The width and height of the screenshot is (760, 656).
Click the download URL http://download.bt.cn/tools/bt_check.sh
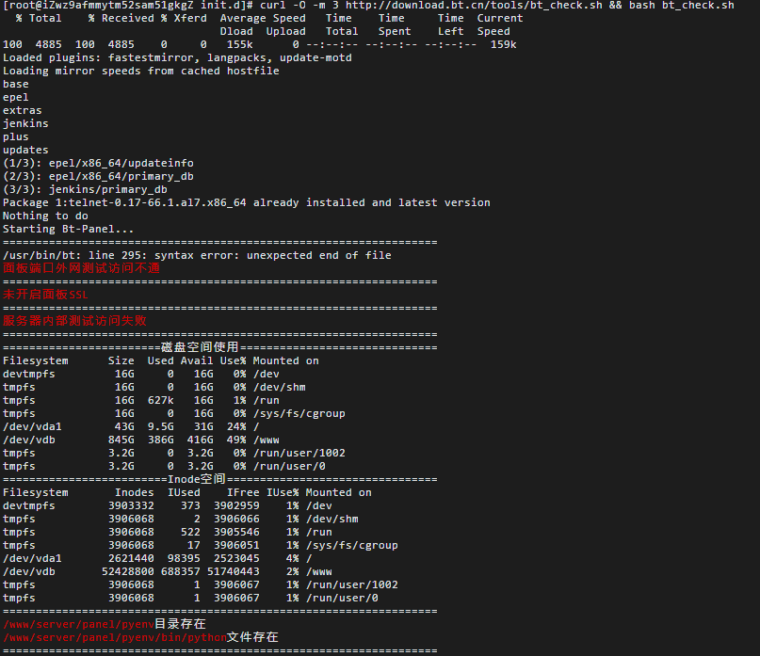tap(474, 6)
